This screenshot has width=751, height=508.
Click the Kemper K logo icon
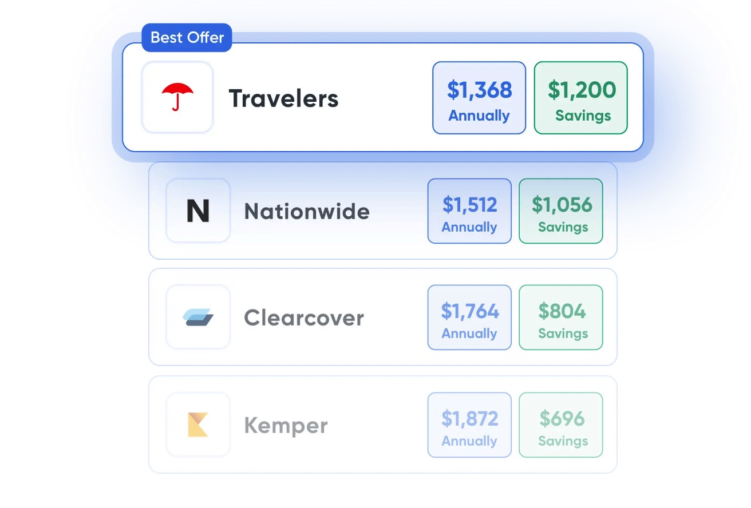198,424
